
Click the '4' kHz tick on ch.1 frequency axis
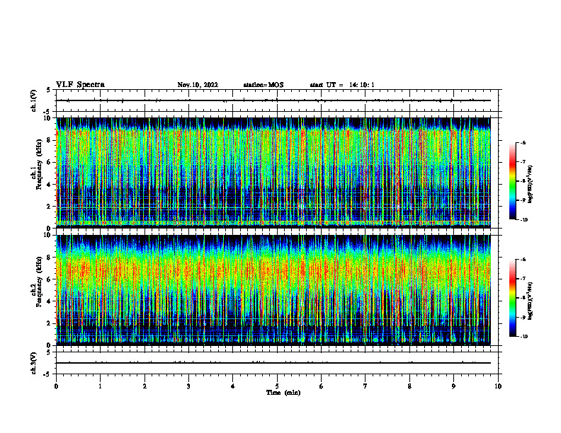(x=50, y=185)
